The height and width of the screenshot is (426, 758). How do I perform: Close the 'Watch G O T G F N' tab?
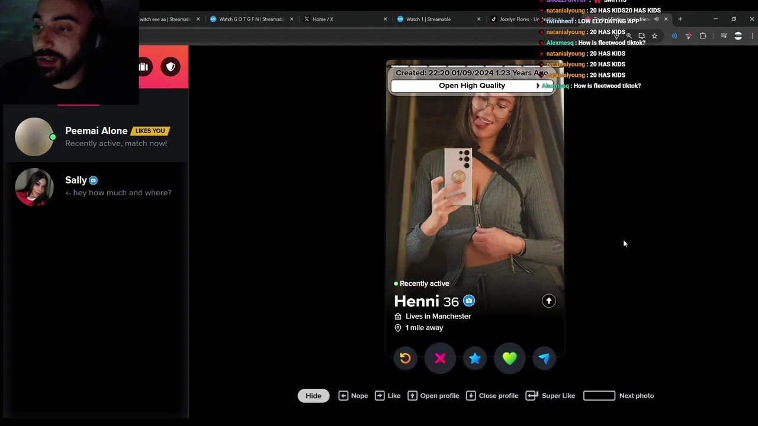point(291,19)
